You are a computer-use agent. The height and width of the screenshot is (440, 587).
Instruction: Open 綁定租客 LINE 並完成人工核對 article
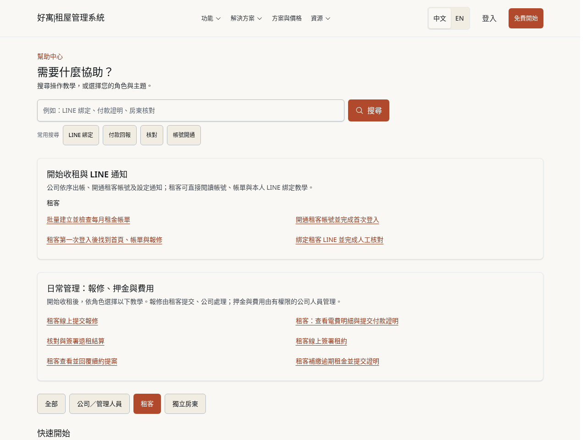[339, 240]
